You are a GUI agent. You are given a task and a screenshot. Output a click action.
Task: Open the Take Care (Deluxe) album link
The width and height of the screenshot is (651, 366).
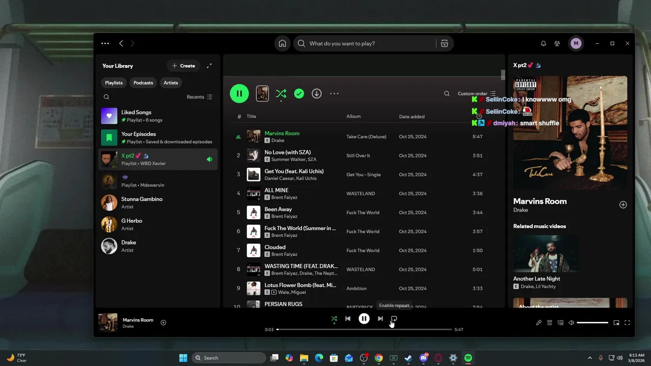click(x=366, y=137)
